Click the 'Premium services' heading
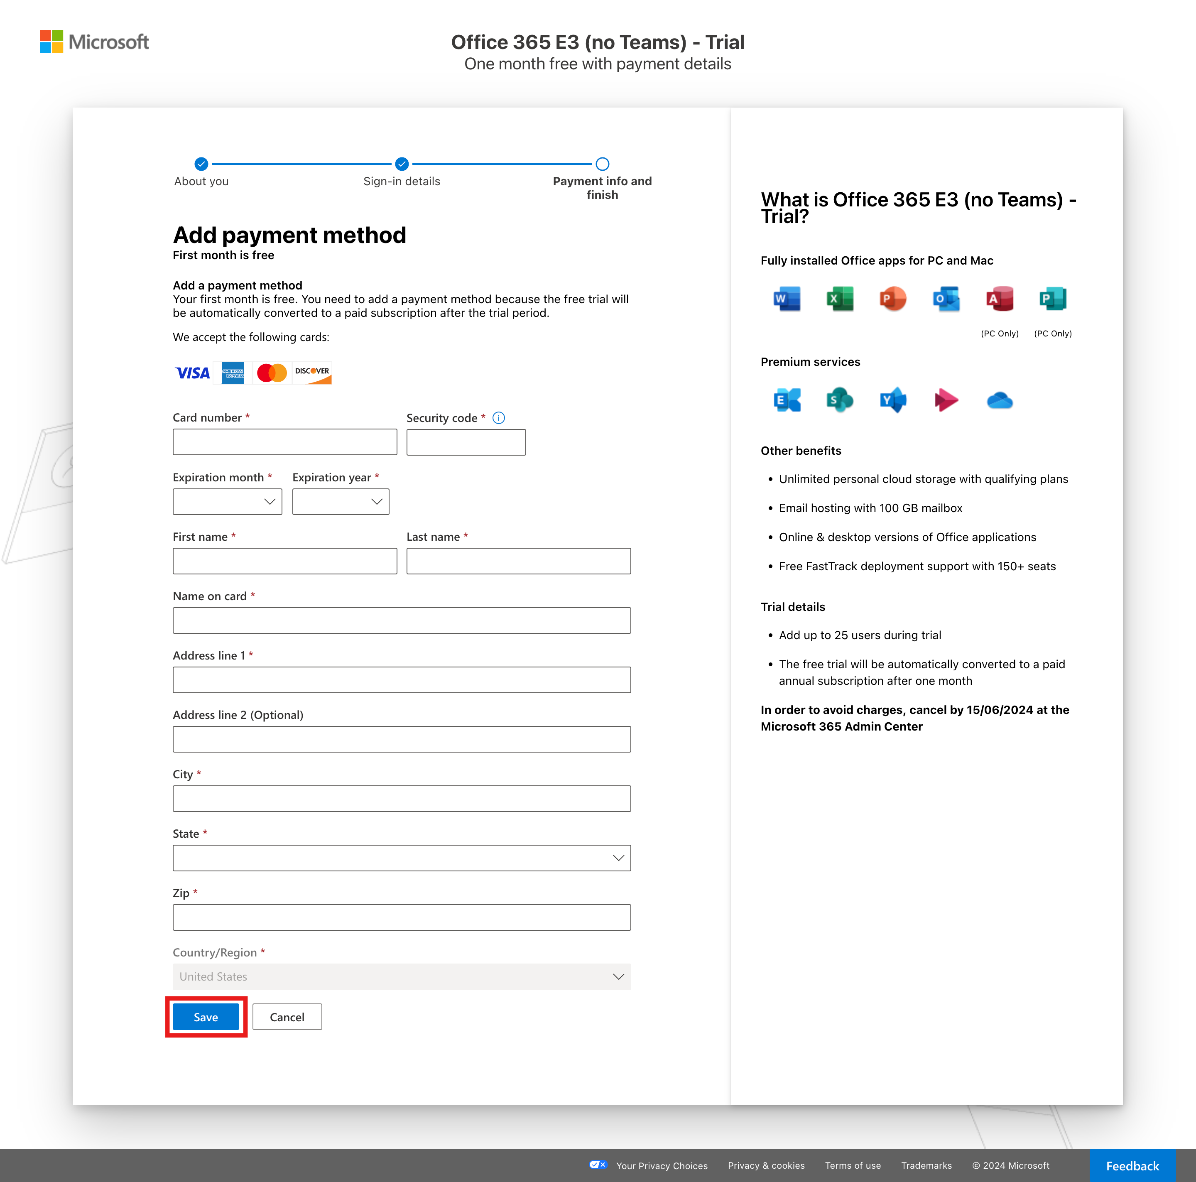This screenshot has width=1196, height=1182. pos(810,362)
